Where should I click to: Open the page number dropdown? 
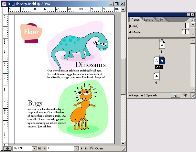(x=76, y=148)
